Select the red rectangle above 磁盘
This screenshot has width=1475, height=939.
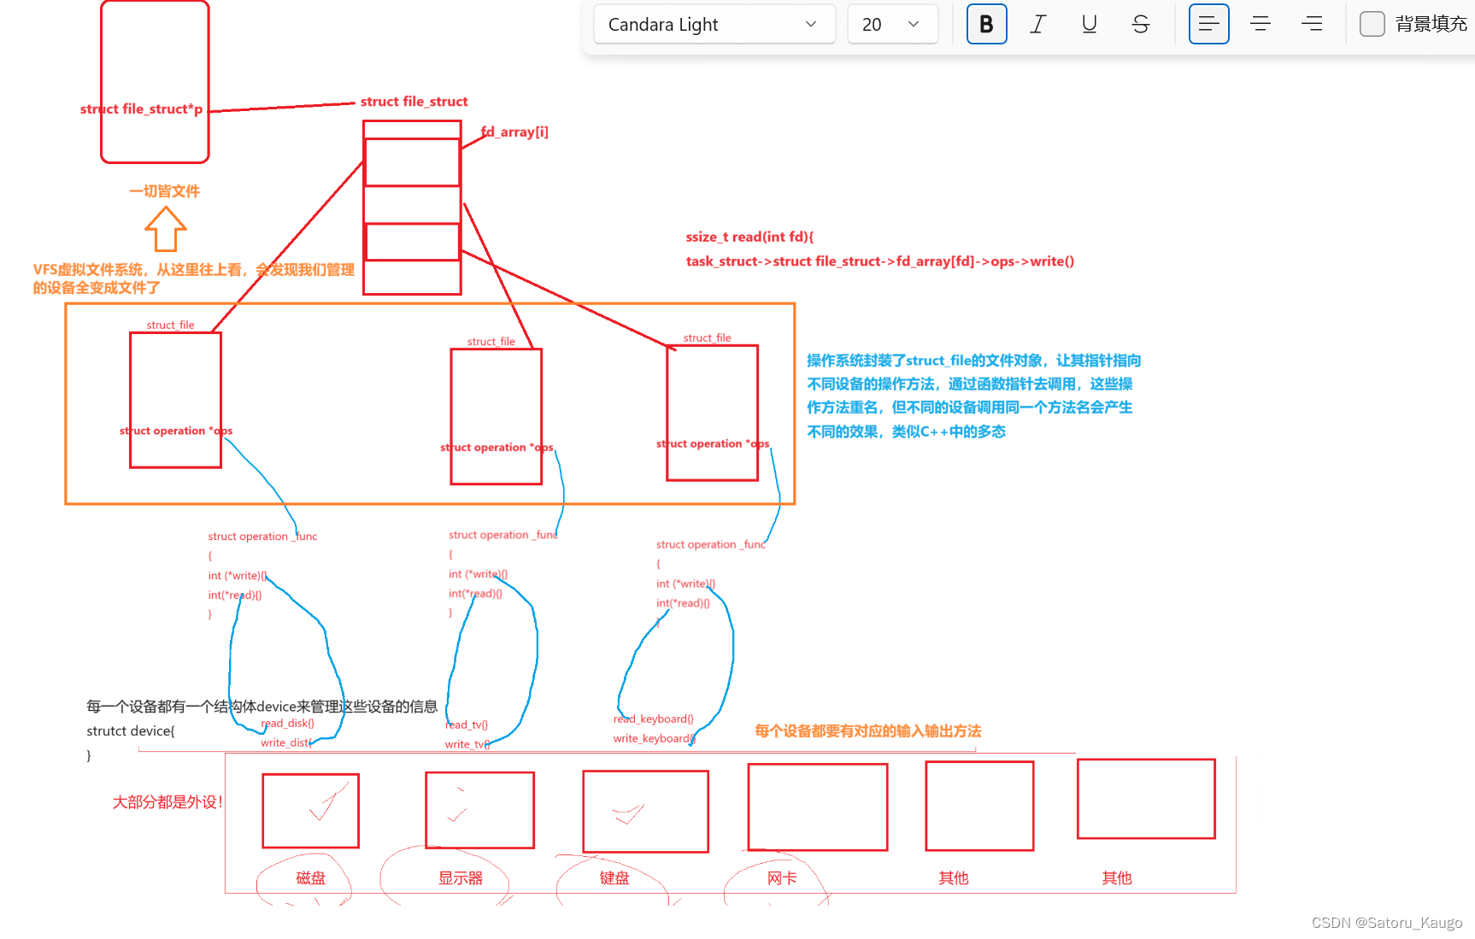click(310, 811)
